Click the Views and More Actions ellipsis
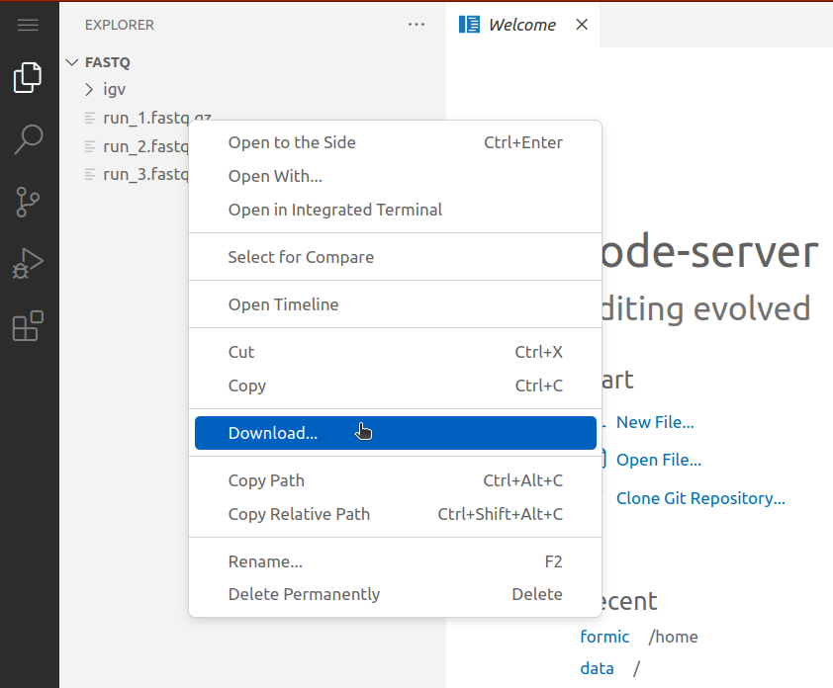Screen dimensions: 833x688 pyautogui.click(x=416, y=25)
